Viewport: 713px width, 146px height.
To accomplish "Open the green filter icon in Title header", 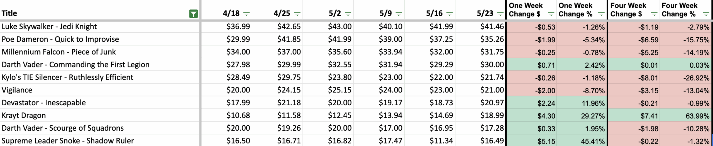I will (x=193, y=14).
